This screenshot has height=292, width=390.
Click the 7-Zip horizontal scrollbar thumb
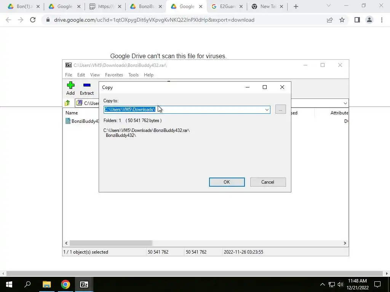pyautogui.click(x=111, y=243)
